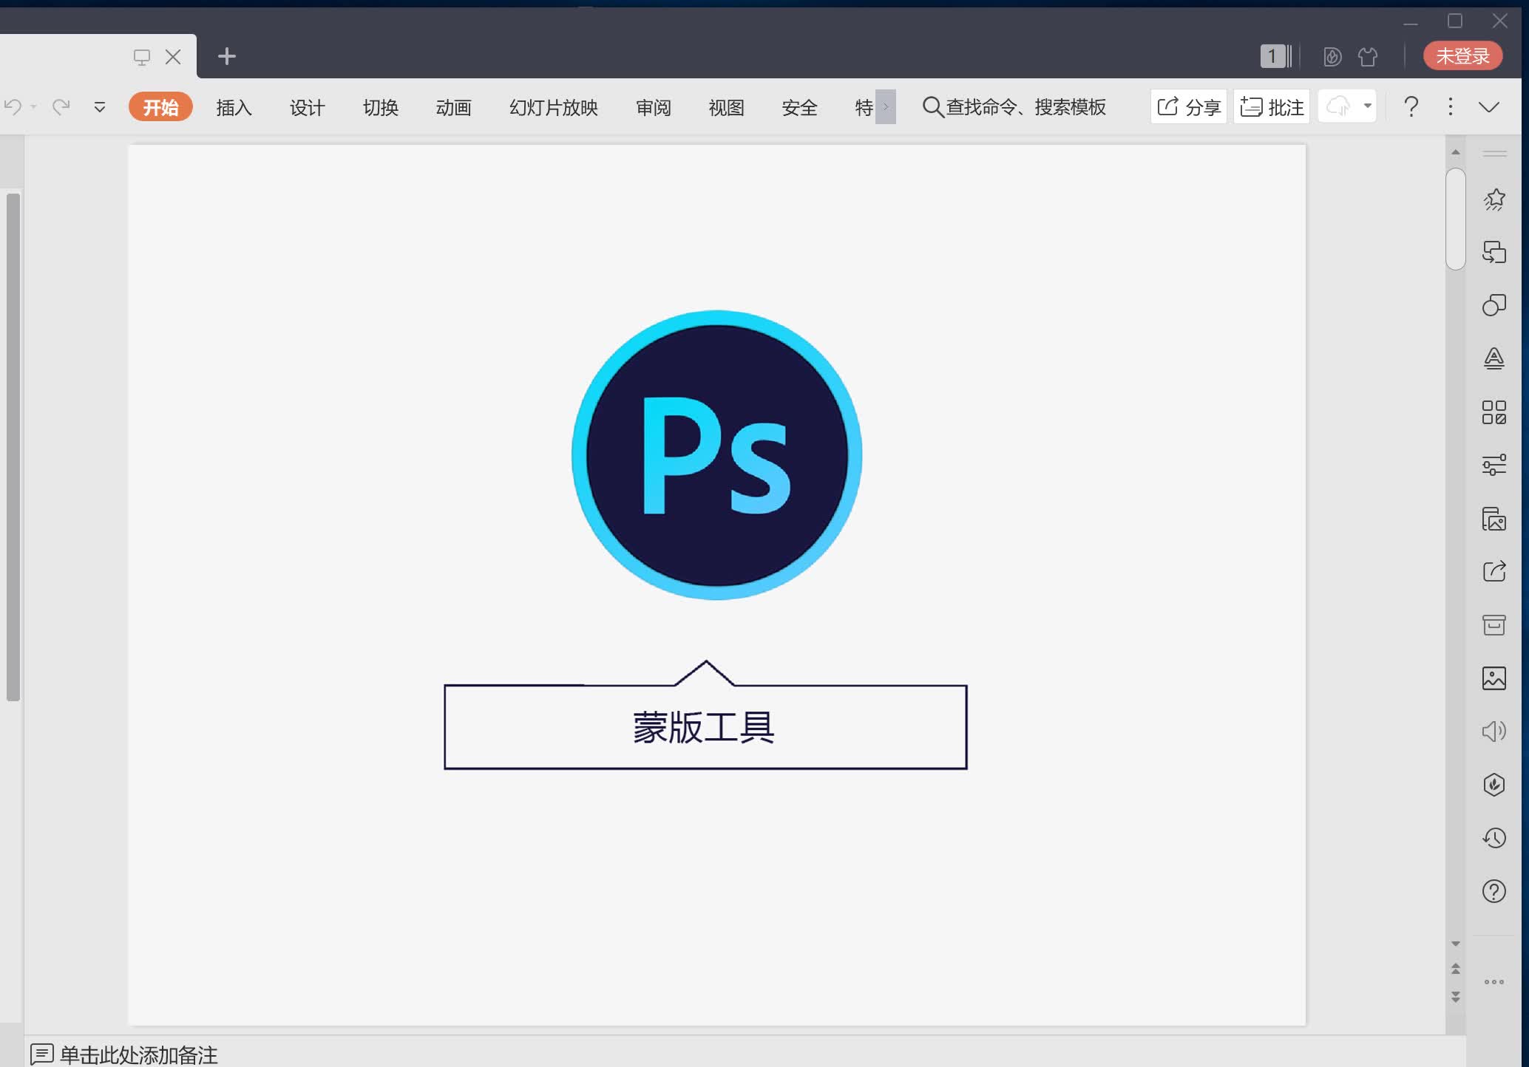Click the 未登录 login button
The width and height of the screenshot is (1529, 1067).
1462,56
